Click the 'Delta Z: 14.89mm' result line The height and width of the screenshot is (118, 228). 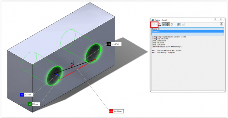click(159, 45)
